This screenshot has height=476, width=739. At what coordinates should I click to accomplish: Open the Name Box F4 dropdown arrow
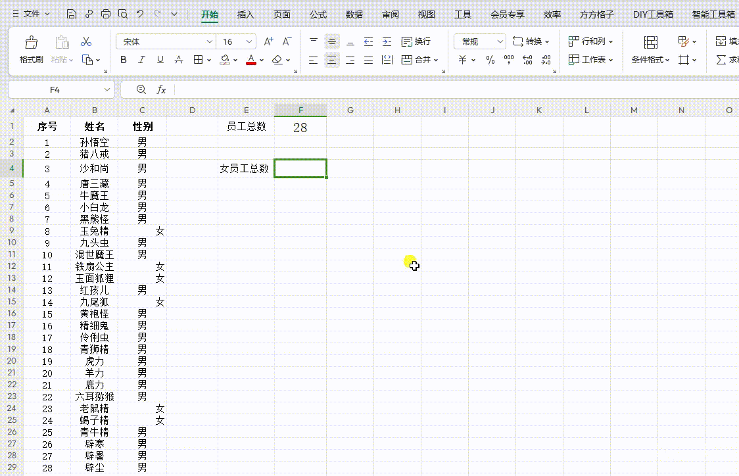pyautogui.click(x=107, y=89)
